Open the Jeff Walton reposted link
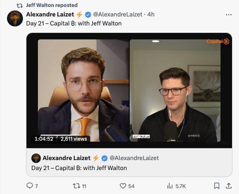This screenshot has width=239, height=194. [x=52, y=5]
